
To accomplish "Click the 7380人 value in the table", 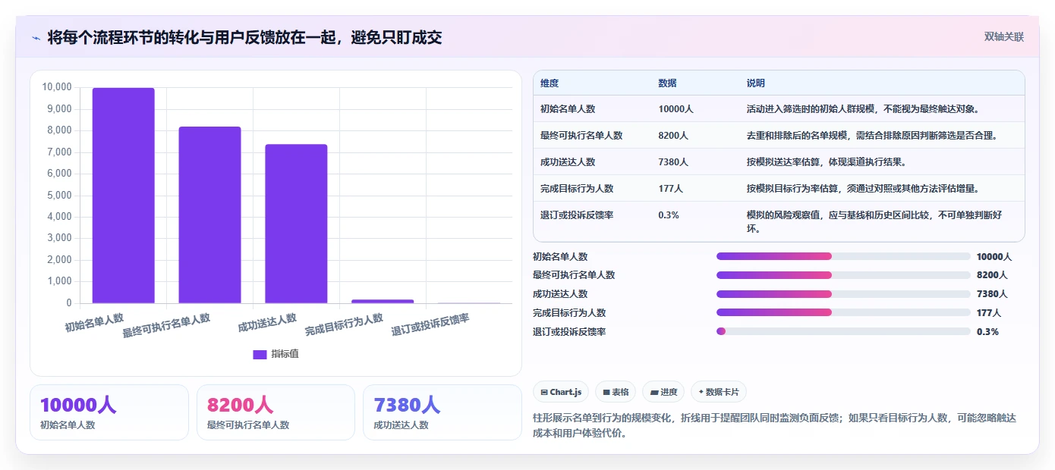I will tap(673, 162).
